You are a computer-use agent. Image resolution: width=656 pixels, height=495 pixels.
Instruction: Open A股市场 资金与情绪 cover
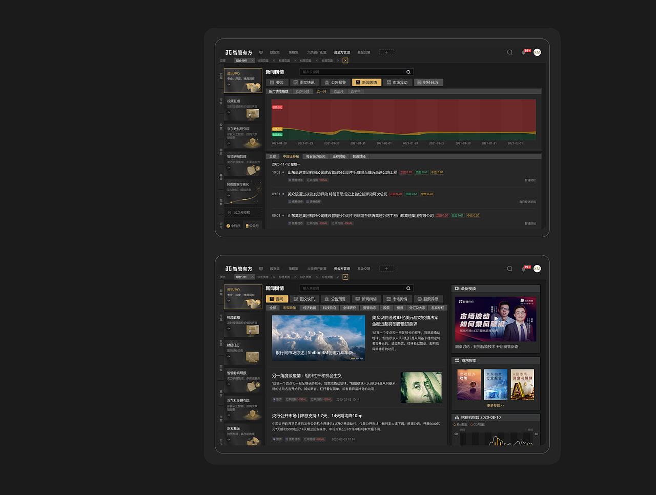pyautogui.click(x=523, y=384)
